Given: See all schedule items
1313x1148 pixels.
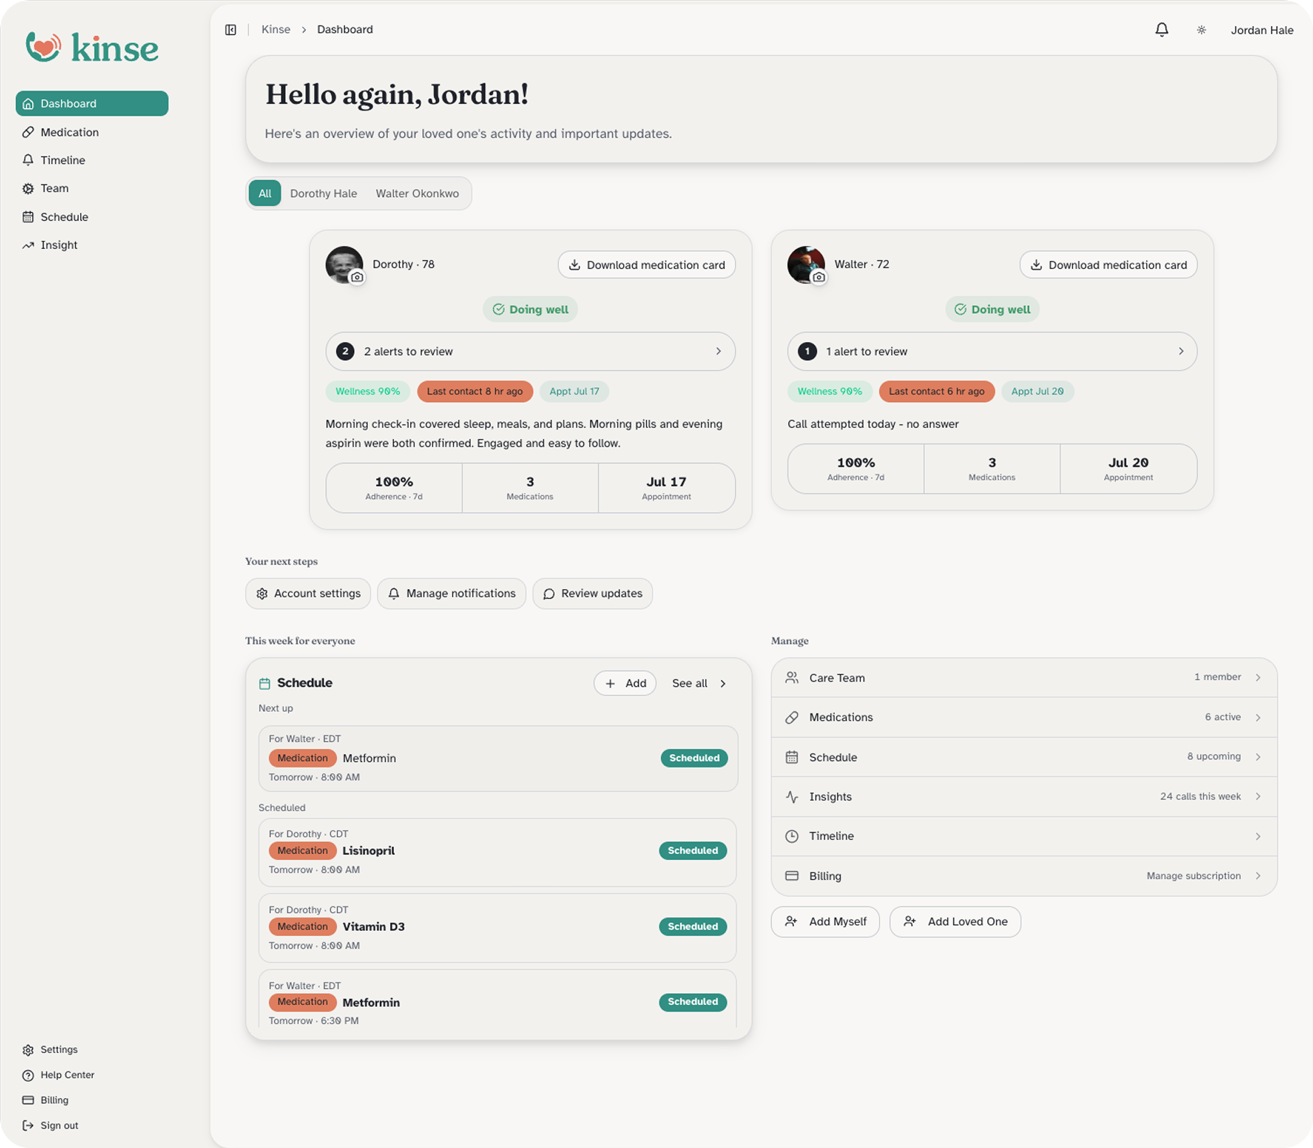Looking at the screenshot, I should [699, 683].
